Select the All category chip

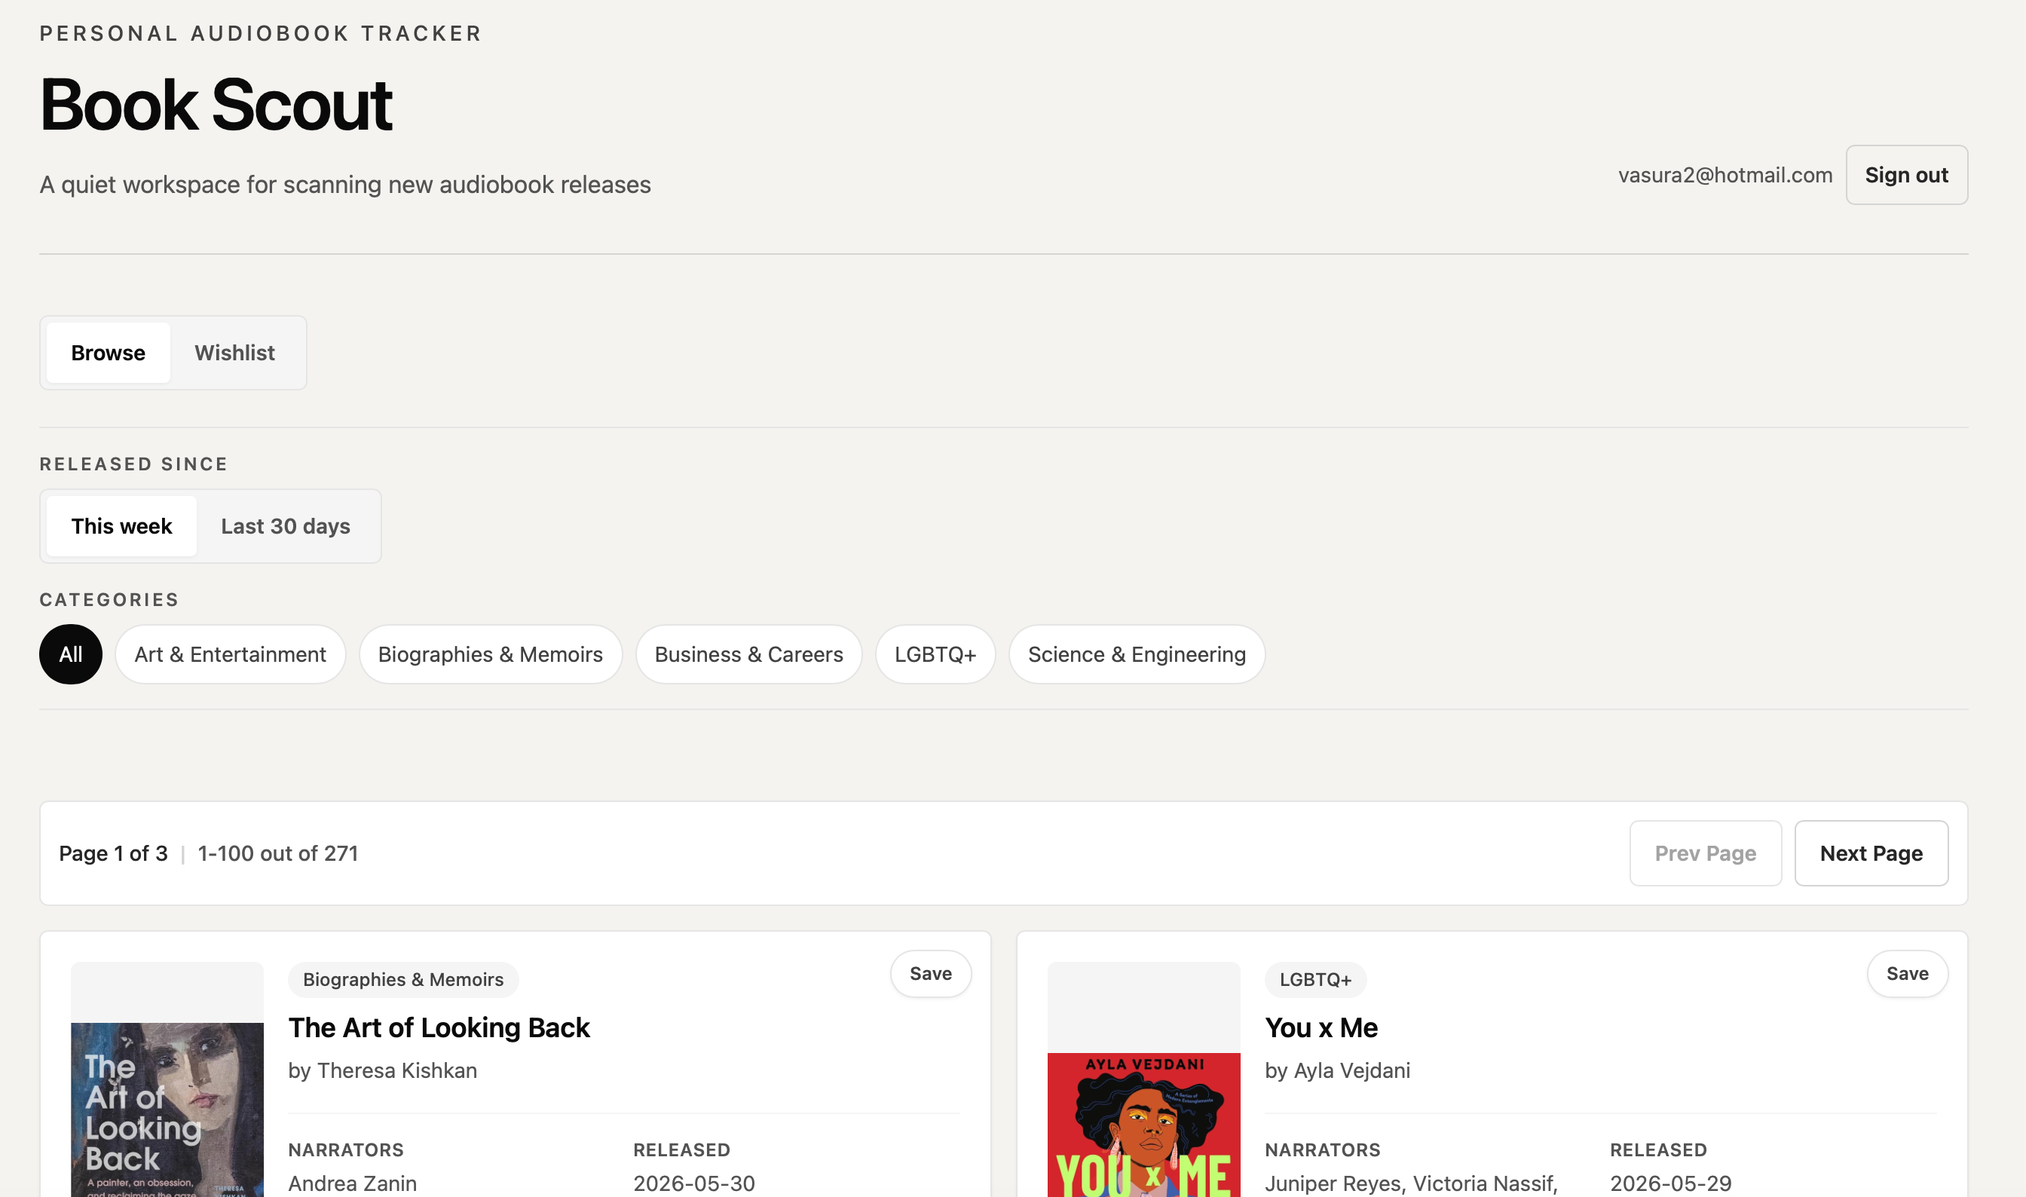pyautogui.click(x=71, y=654)
